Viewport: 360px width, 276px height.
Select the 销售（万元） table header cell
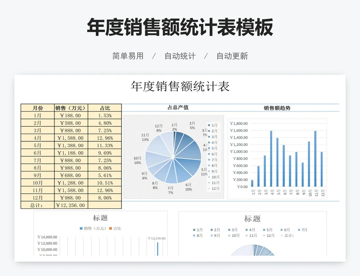71,108
